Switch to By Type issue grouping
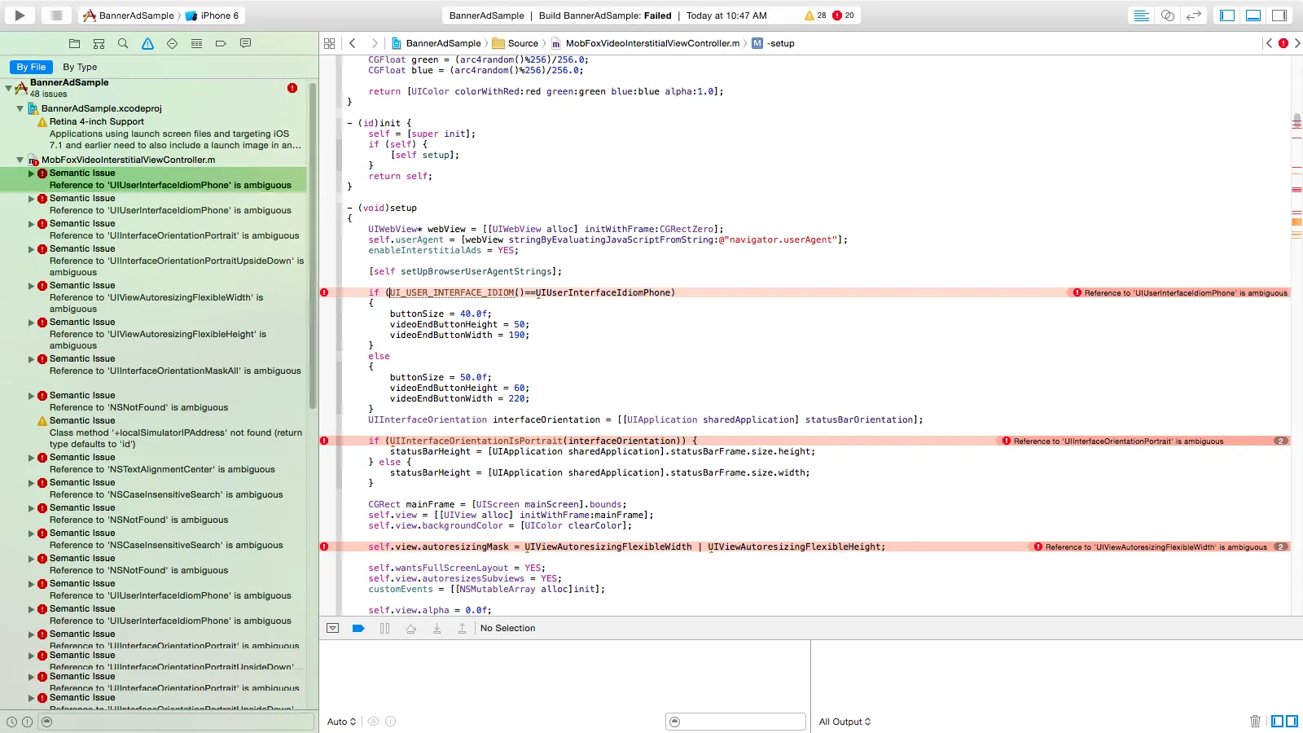The image size is (1303, 733). click(x=80, y=67)
